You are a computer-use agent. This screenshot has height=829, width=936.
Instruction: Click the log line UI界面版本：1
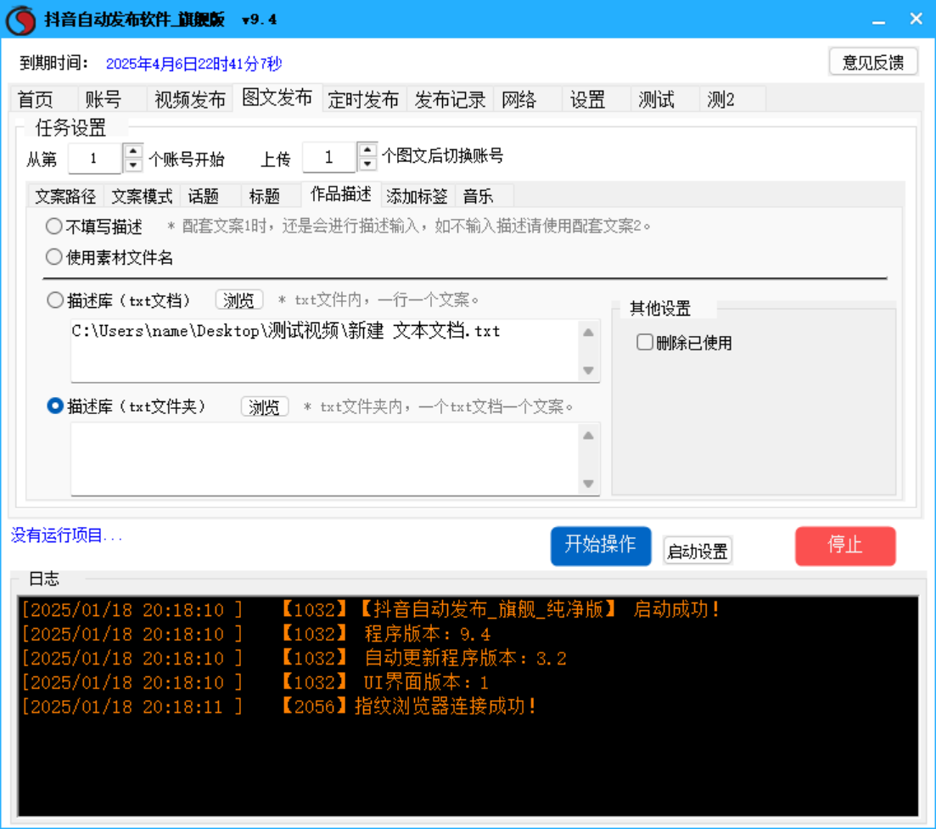(x=255, y=682)
